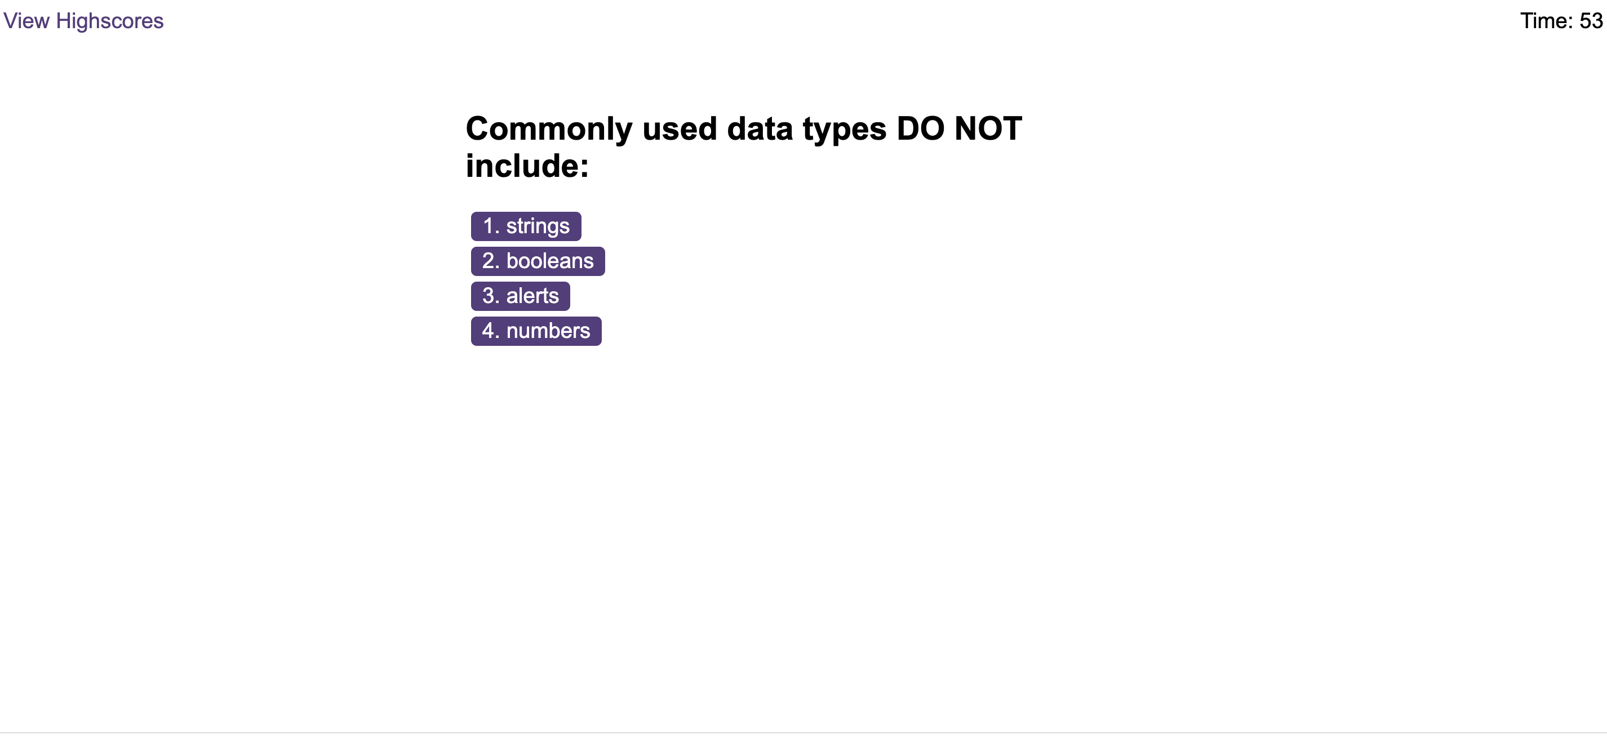Select answer option 2 booleans

(537, 261)
